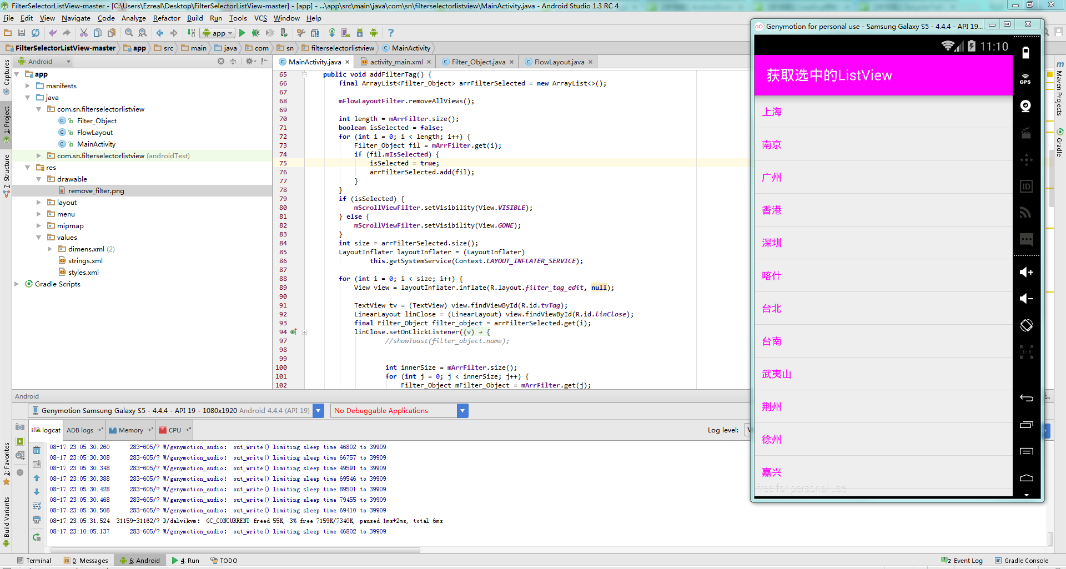Open the Event Log panel

pos(962,561)
